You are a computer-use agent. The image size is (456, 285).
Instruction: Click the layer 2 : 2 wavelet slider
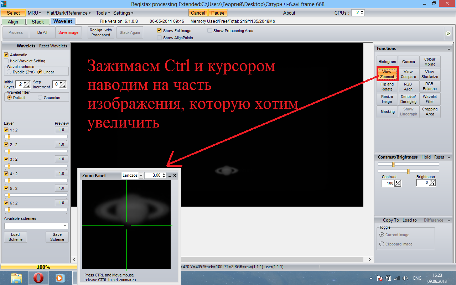(36, 151)
